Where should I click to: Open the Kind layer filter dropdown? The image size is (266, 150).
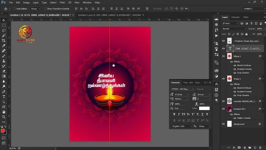click(230, 23)
